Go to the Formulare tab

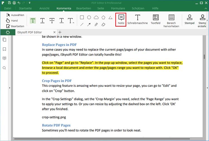[x=118, y=8]
